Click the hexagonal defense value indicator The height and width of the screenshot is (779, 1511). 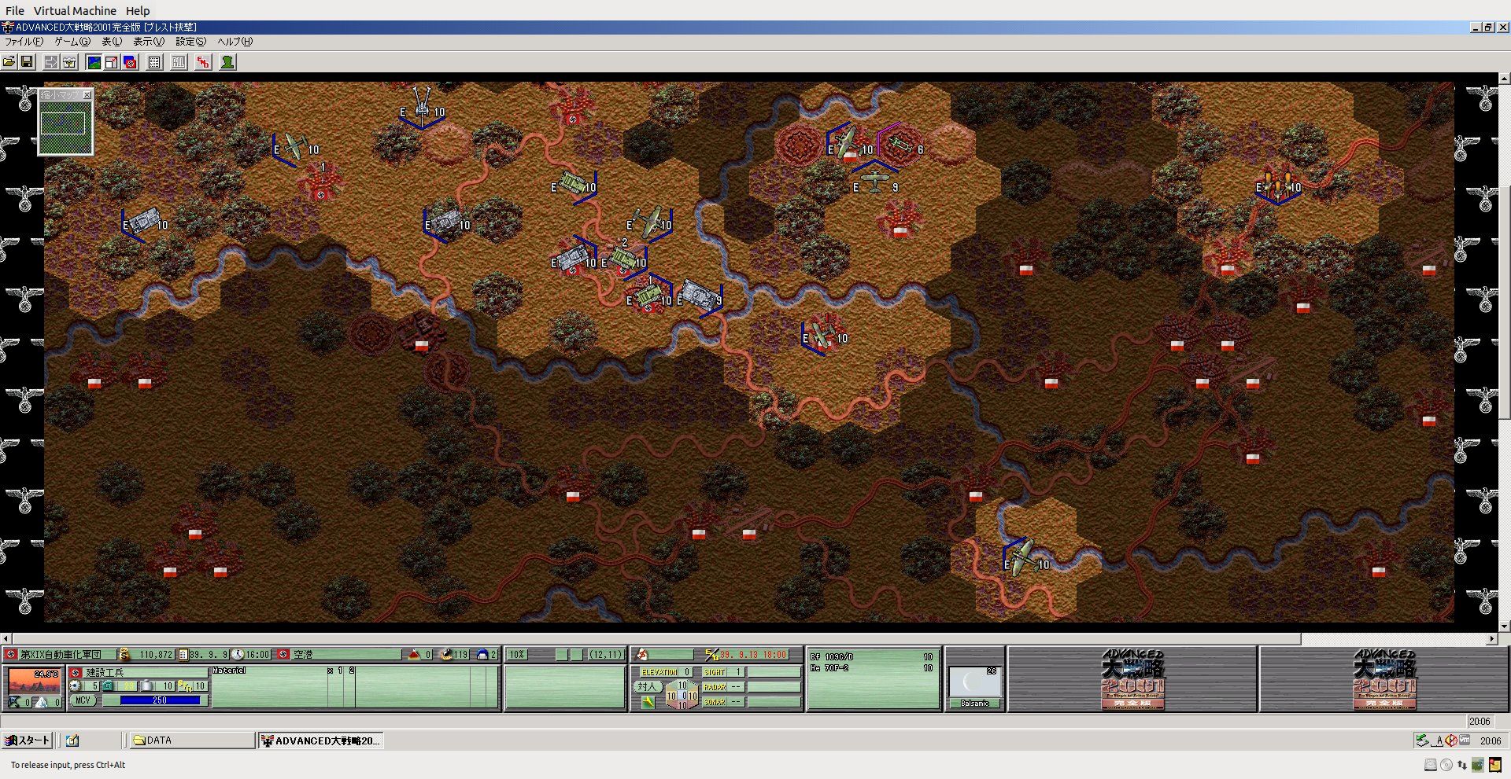[x=682, y=695]
